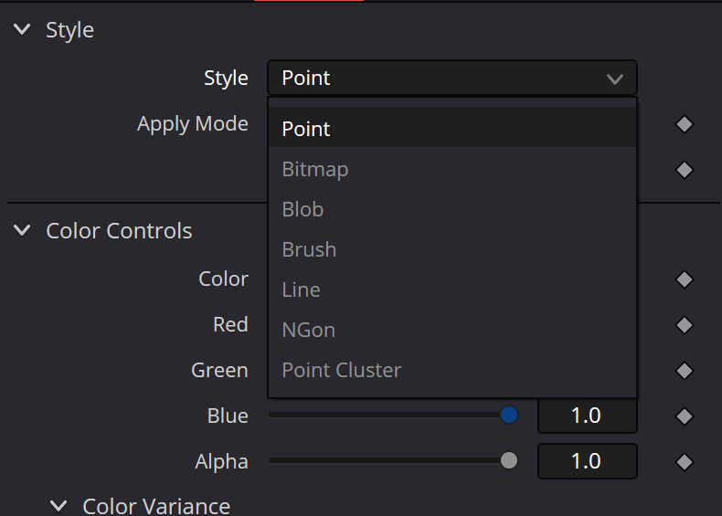Set keyframe diamond for Alpha
The height and width of the screenshot is (516, 722).
685,462
